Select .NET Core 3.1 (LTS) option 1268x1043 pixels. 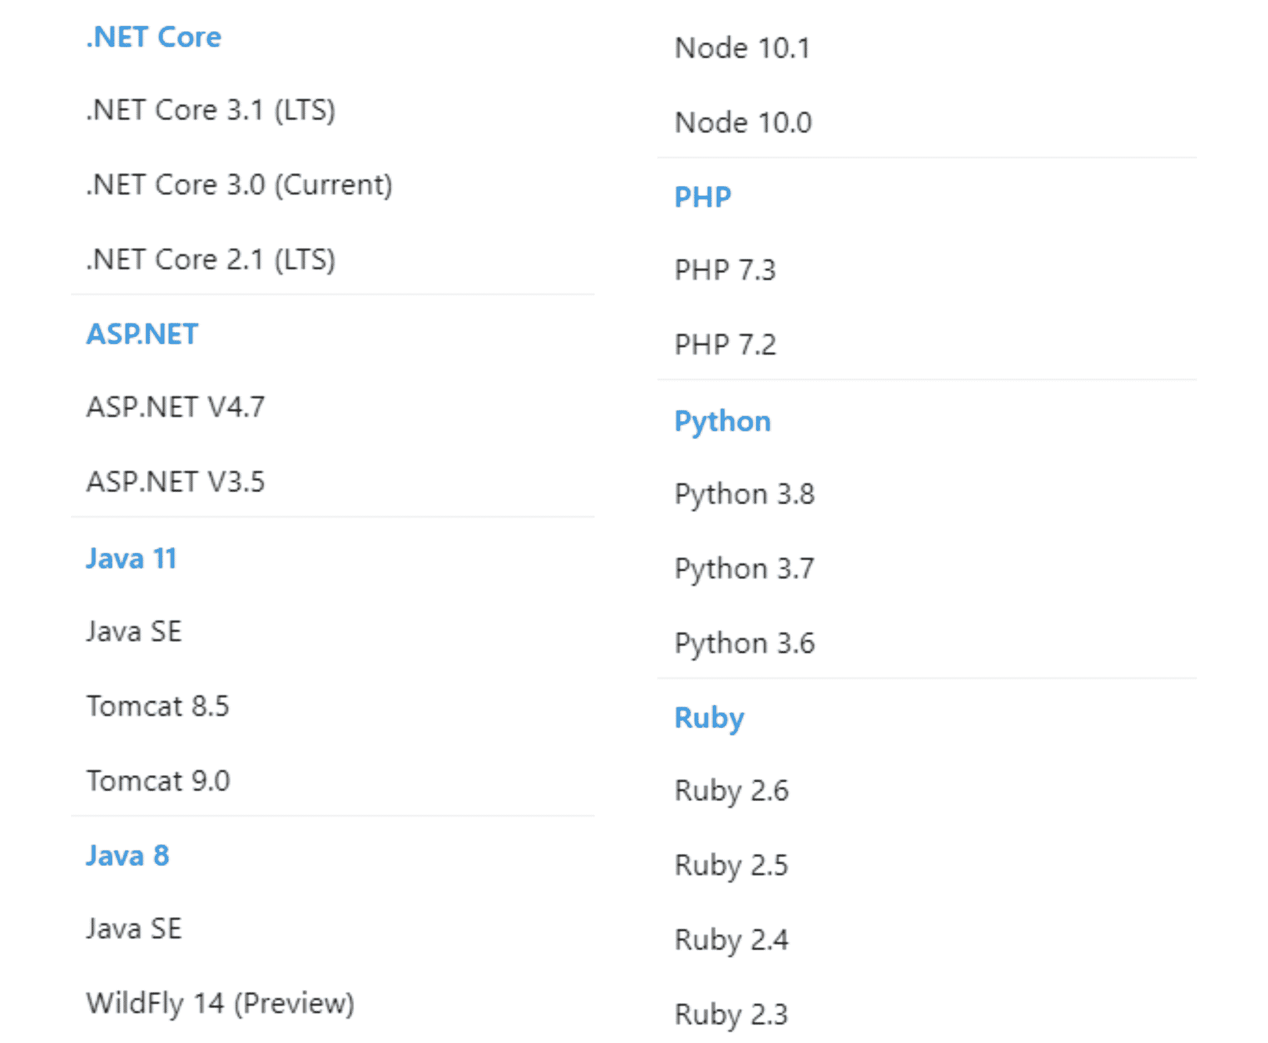pyautogui.click(x=210, y=110)
